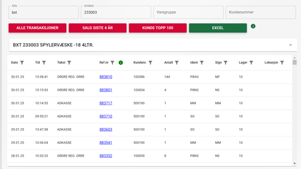
Task: Open the Sign column filter
Action: click(225, 63)
